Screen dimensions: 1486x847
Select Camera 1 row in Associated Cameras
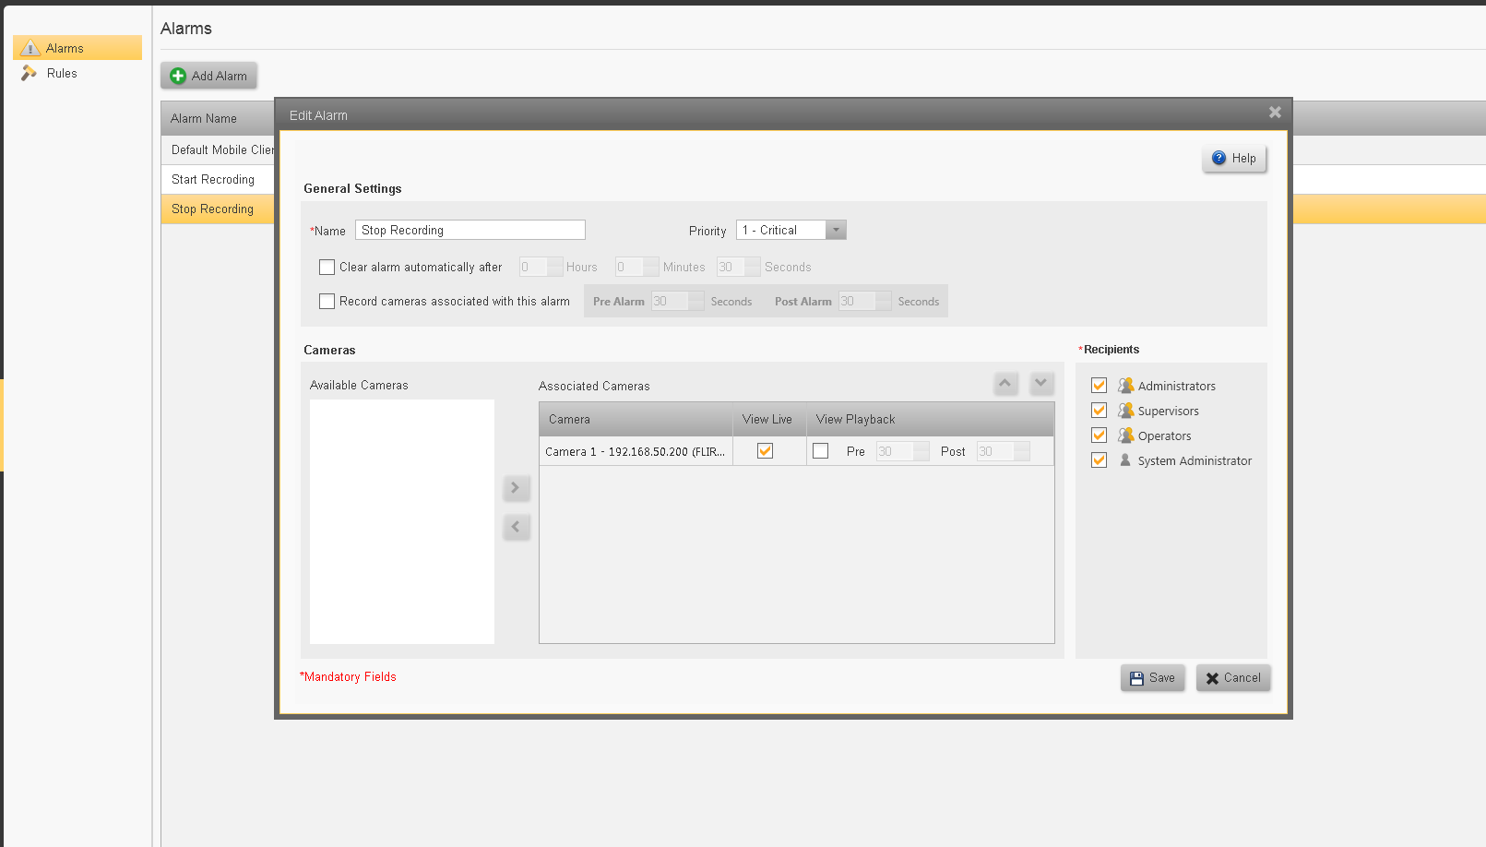[635, 452]
